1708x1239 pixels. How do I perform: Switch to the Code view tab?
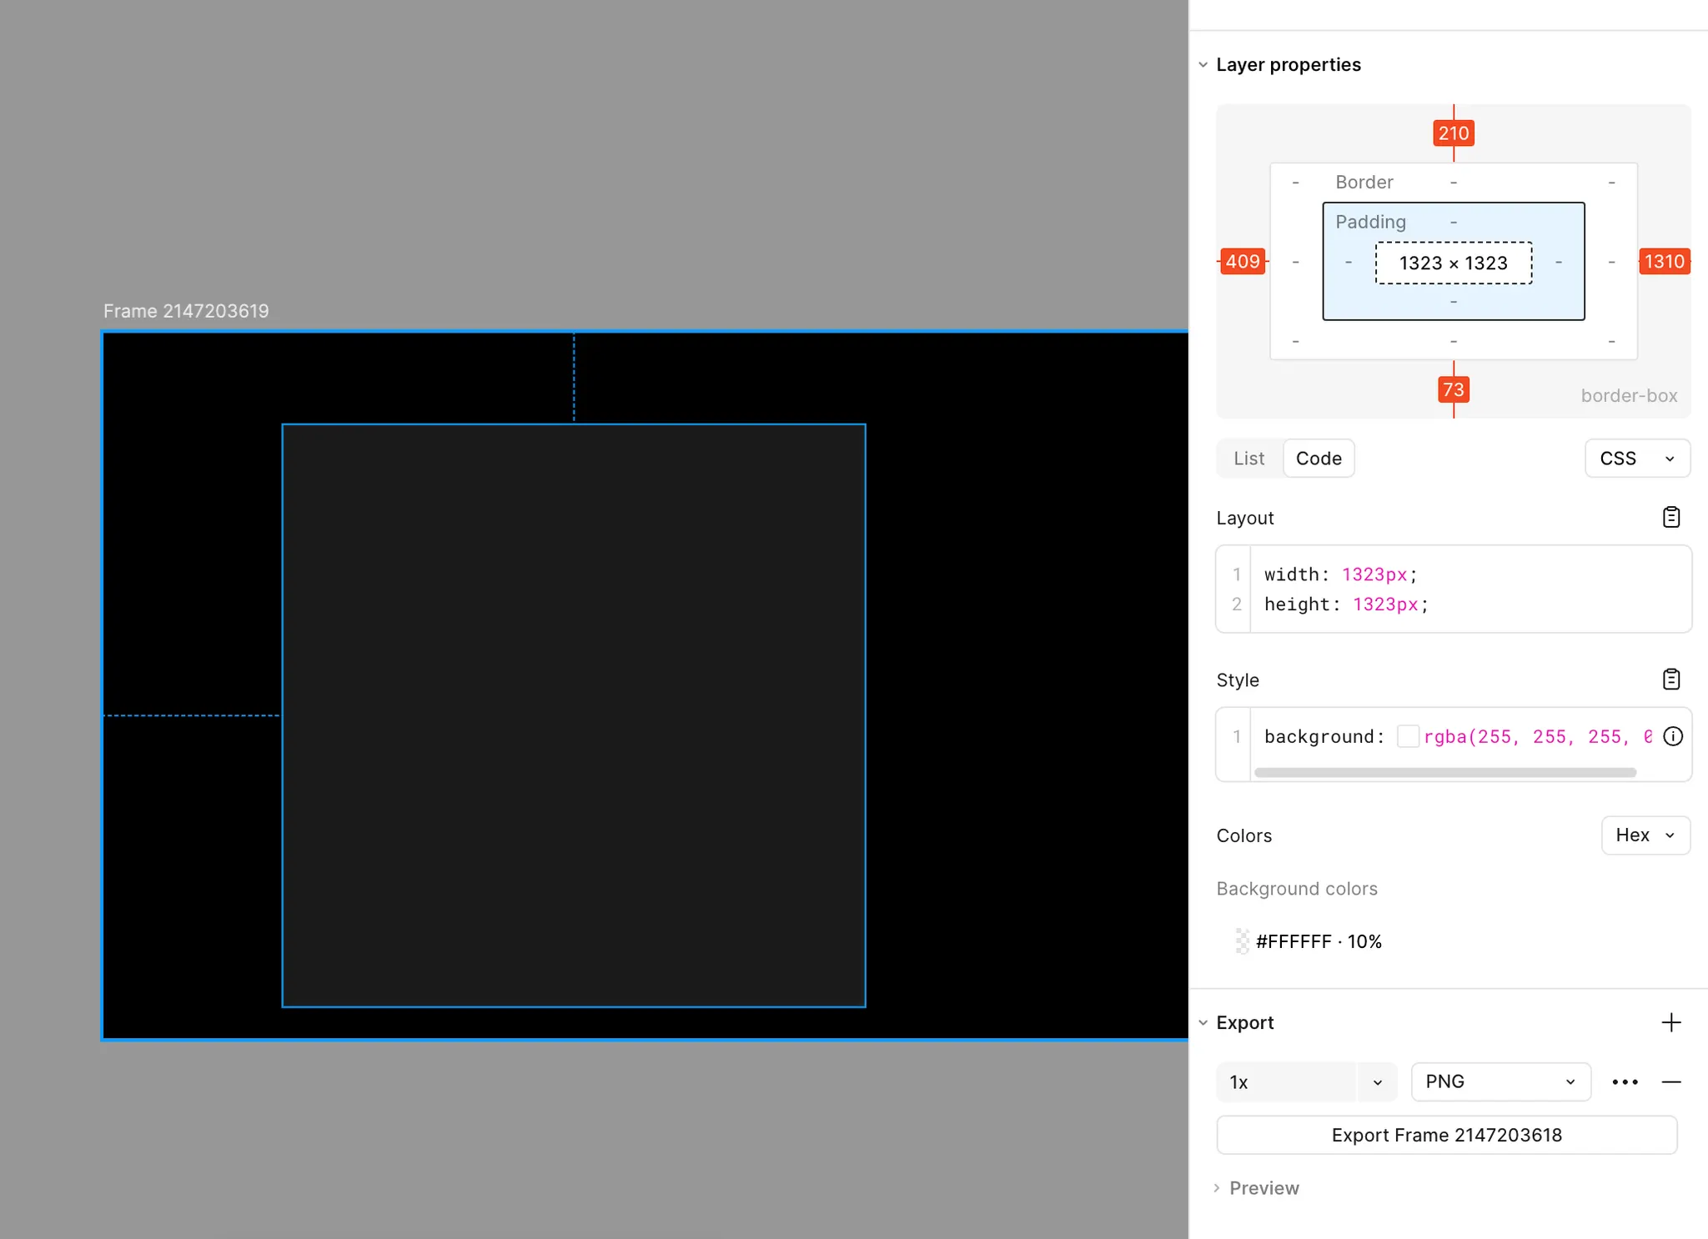point(1318,459)
